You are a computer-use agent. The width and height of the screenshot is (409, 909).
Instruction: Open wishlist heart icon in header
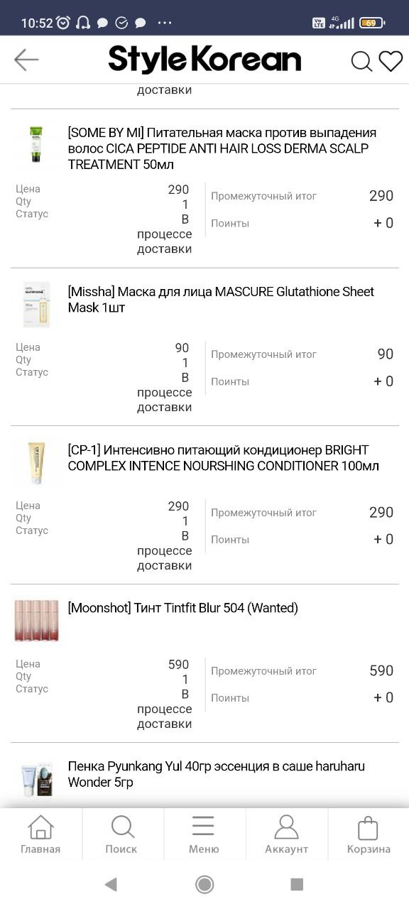[x=391, y=61]
